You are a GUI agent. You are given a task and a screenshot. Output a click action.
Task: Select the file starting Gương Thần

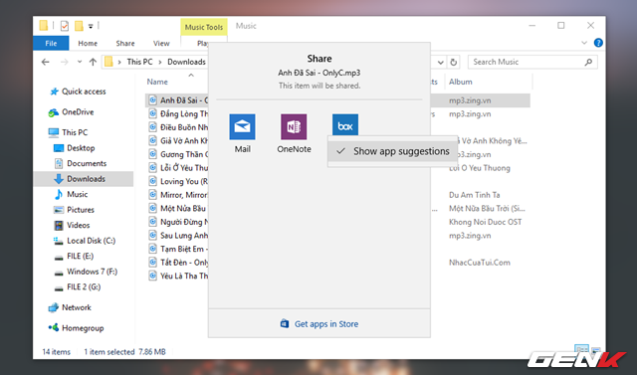(x=178, y=154)
